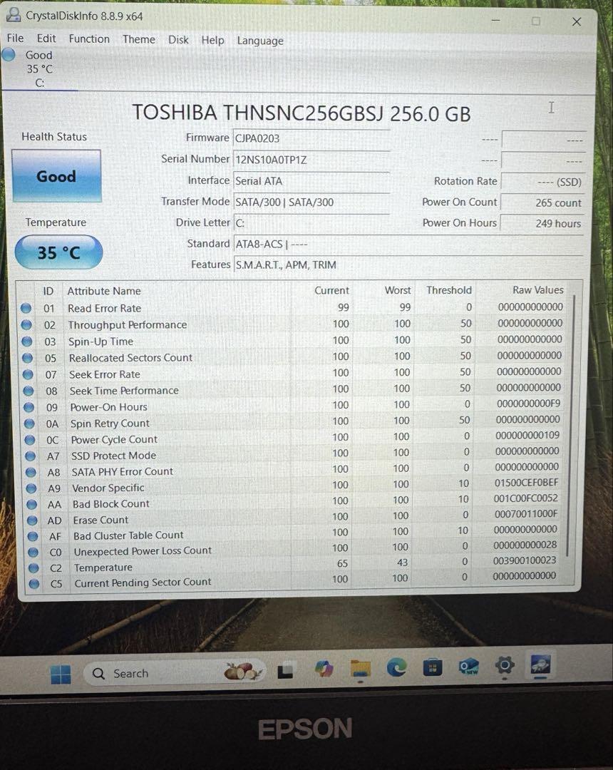Click the CrystalDiskInfo taskbar icon
This screenshot has height=770, width=613.
[x=540, y=665]
